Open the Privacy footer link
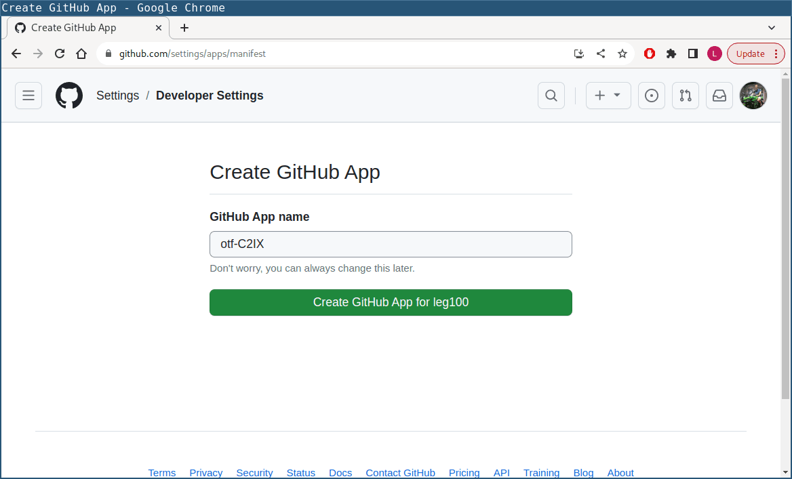Image resolution: width=792 pixels, height=479 pixels. (206, 473)
